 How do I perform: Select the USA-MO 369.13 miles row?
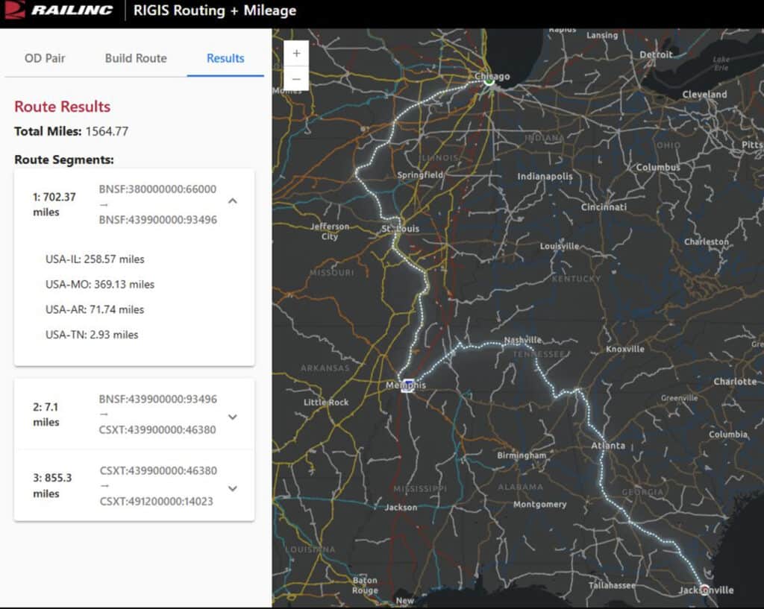coord(100,285)
